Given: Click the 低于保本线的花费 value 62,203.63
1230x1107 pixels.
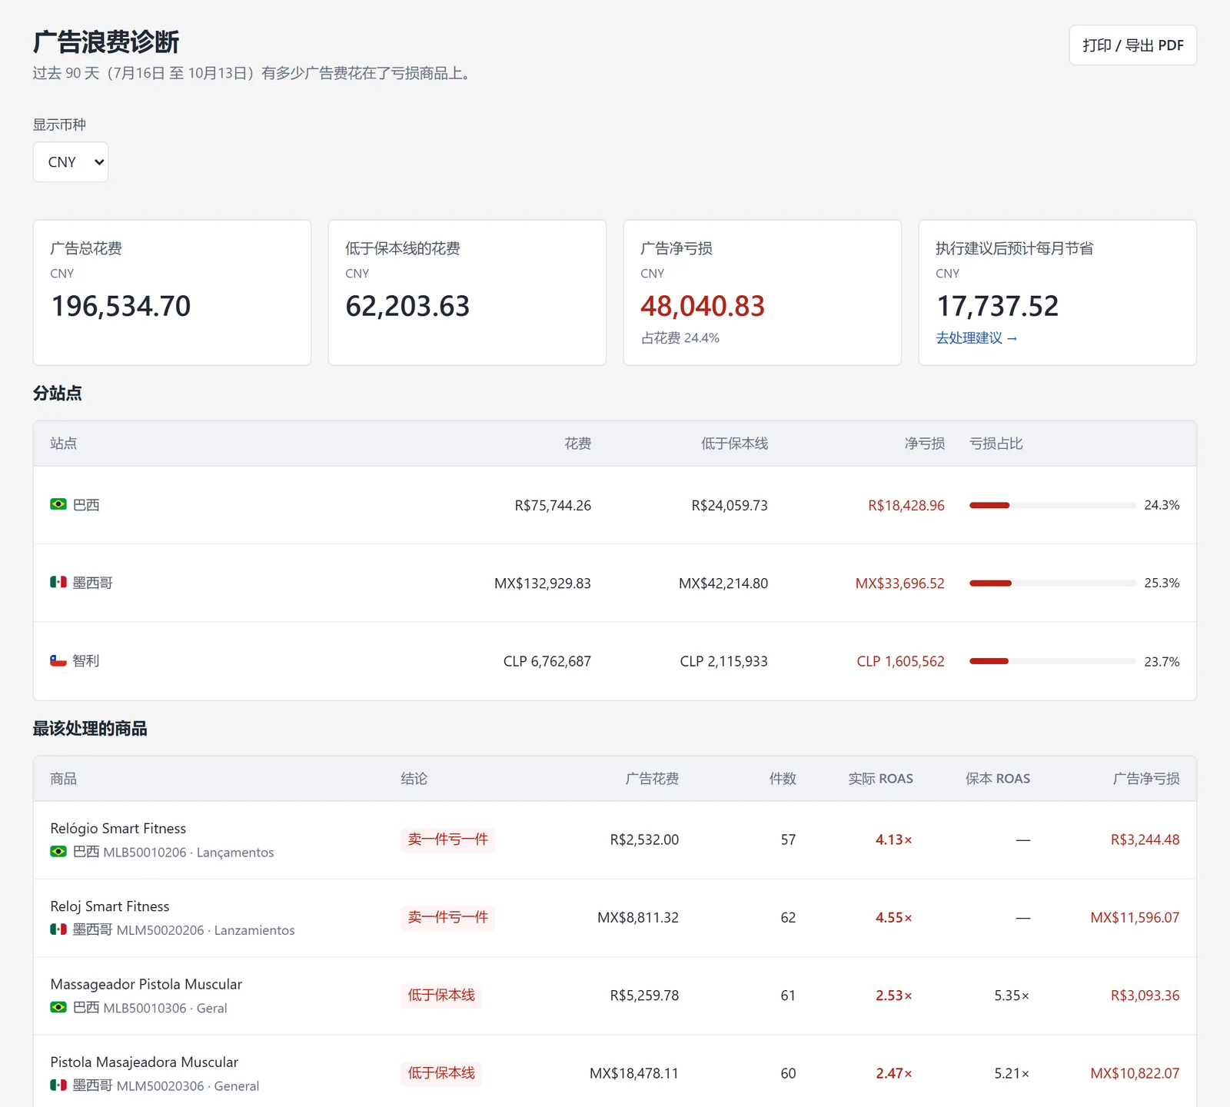Looking at the screenshot, I should tap(407, 306).
